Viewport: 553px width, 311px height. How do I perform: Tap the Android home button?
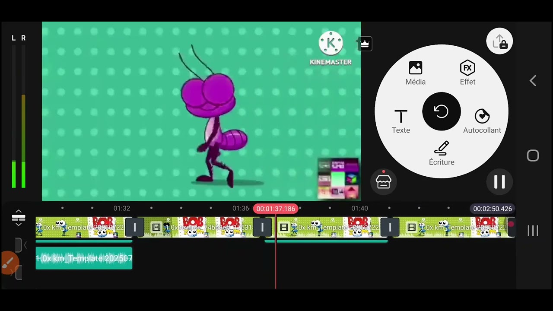coord(533,155)
